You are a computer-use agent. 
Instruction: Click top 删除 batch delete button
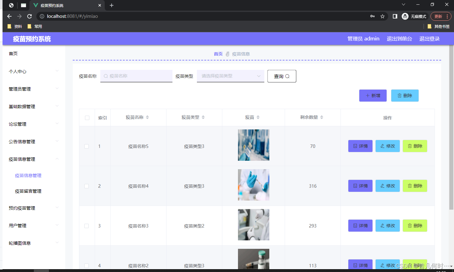click(x=405, y=96)
